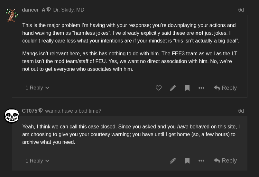Image resolution: width=259 pixels, height=177 pixels.
Task: Open CT075's user profile link
Action: point(30,111)
